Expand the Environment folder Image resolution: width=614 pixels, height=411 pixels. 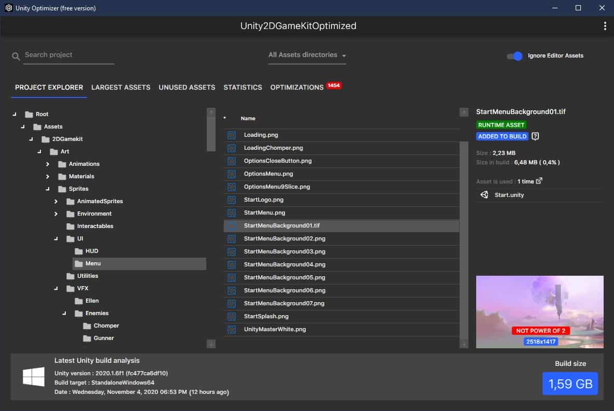55,214
